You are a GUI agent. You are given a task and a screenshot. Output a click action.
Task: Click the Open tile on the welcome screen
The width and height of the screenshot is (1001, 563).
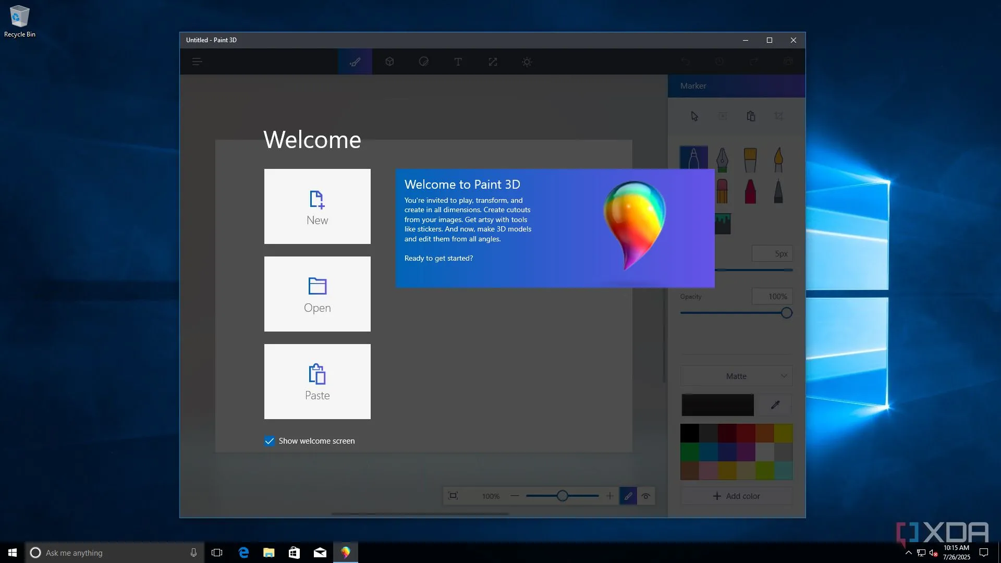[317, 293]
